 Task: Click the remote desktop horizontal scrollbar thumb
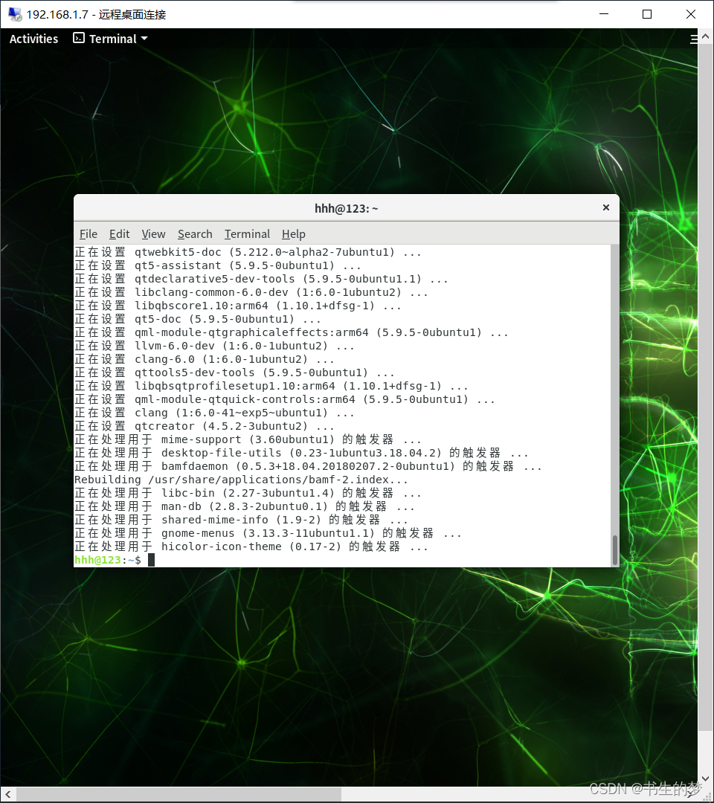pyautogui.click(x=178, y=795)
